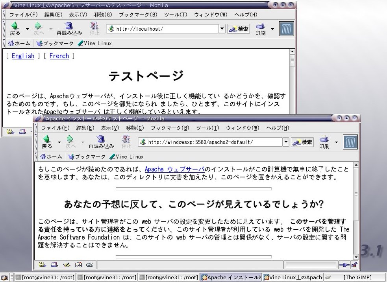Image resolution: width=387 pixels, height=282 pixels.
Task: Click the Search (検索) button in windowsxp window
Action: 302,142
